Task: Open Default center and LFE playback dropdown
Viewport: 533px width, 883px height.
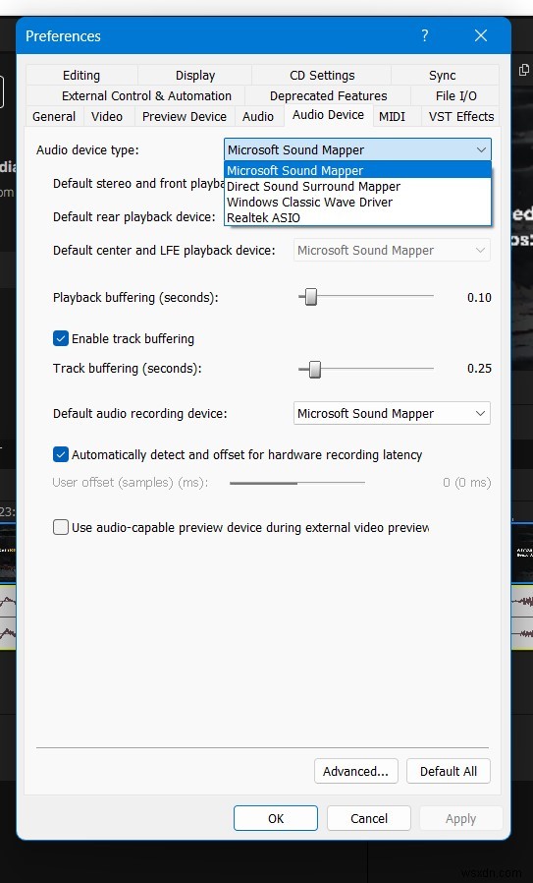Action: 392,251
